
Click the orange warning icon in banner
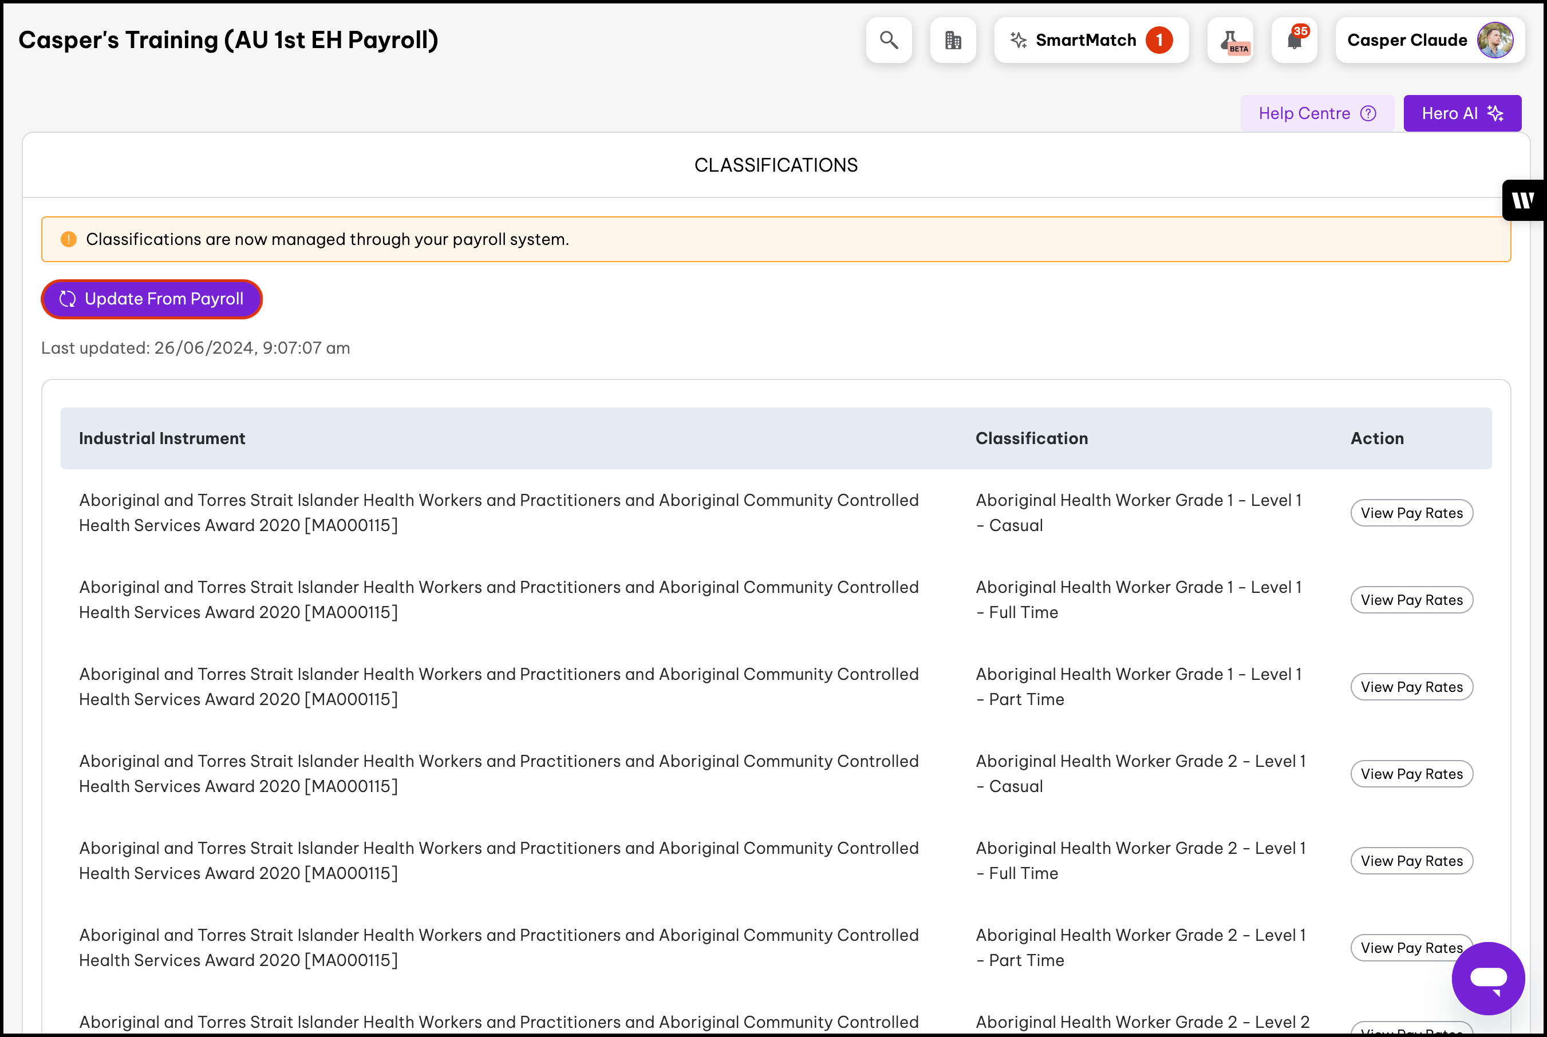click(68, 239)
